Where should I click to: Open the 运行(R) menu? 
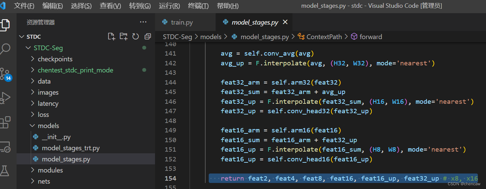169,6
